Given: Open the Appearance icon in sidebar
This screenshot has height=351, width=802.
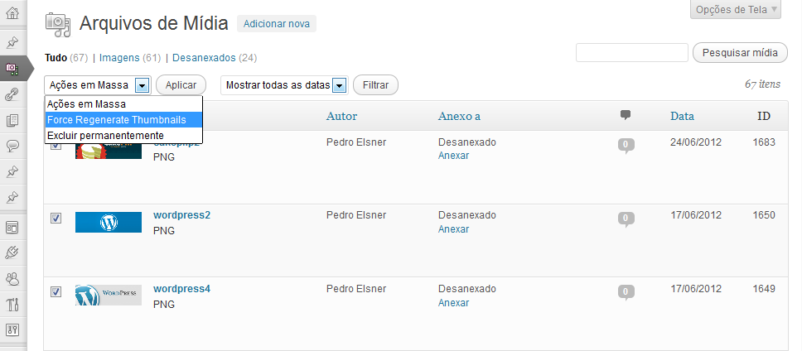Looking at the screenshot, I should click(x=12, y=227).
